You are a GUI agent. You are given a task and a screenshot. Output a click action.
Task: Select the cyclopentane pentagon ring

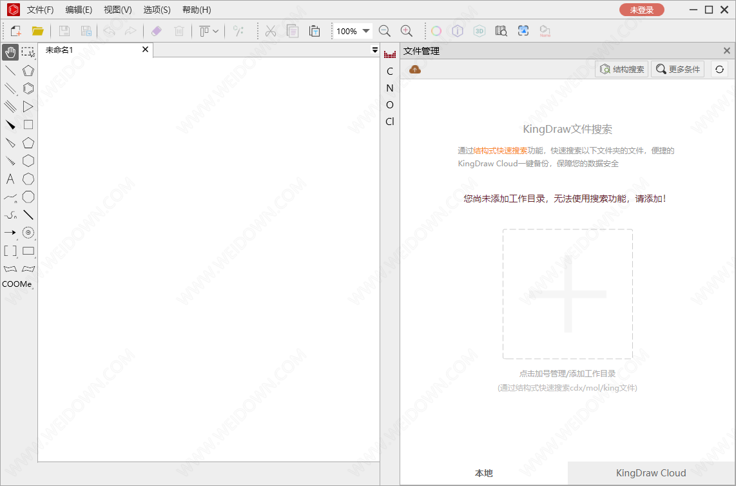click(x=28, y=142)
